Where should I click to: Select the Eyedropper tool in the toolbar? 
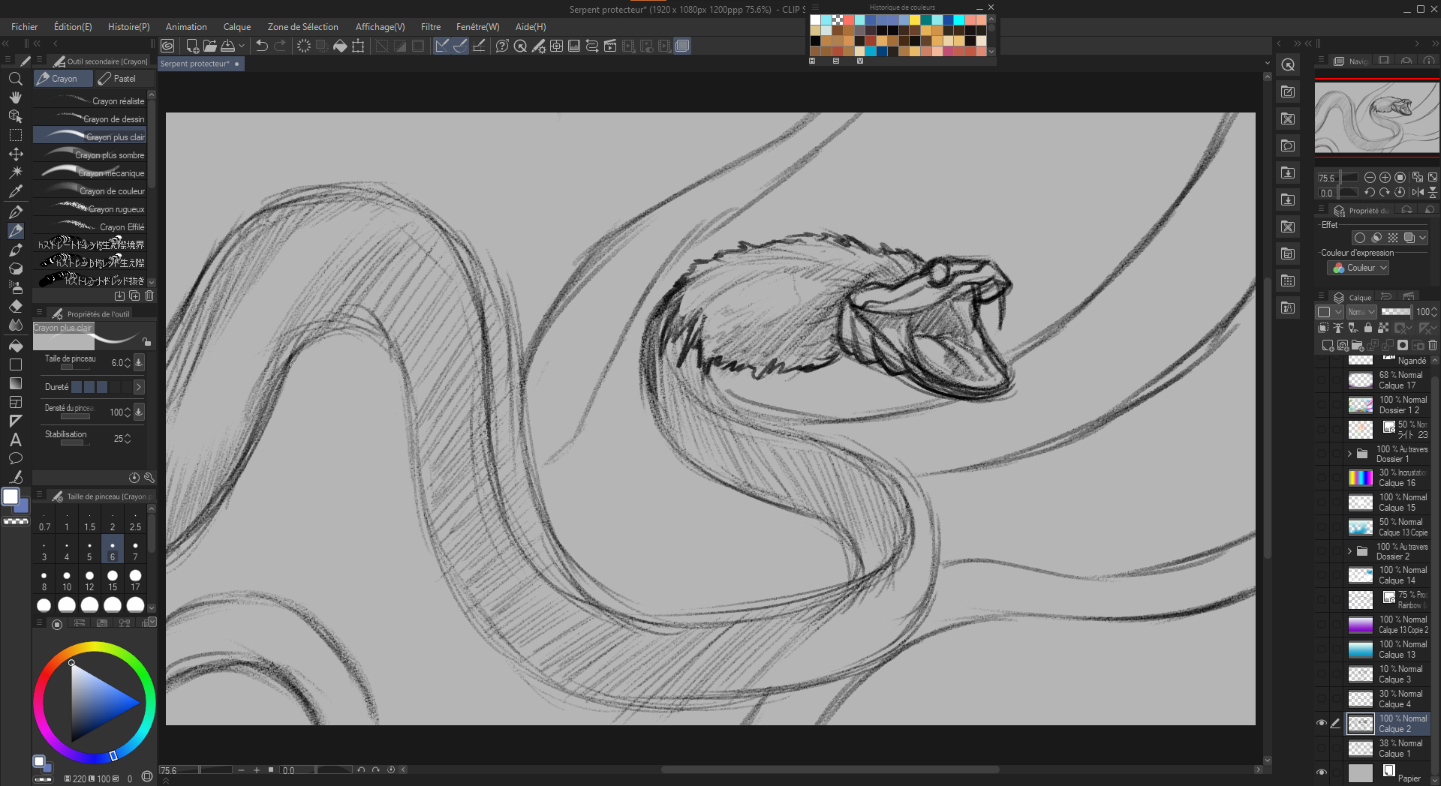point(15,191)
